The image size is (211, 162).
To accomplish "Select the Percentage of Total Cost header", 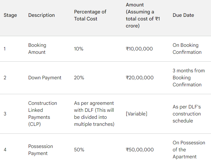I will tap(90, 15).
